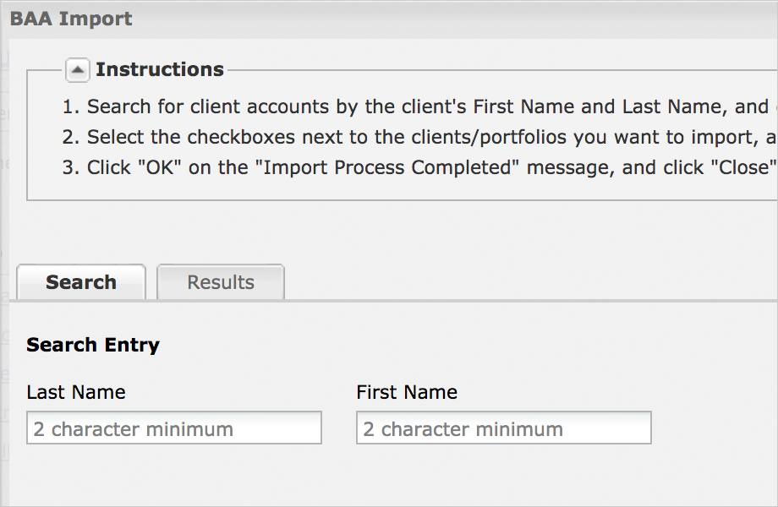The height and width of the screenshot is (507, 778).
Task: Focus the First Name input field
Action: tap(504, 428)
